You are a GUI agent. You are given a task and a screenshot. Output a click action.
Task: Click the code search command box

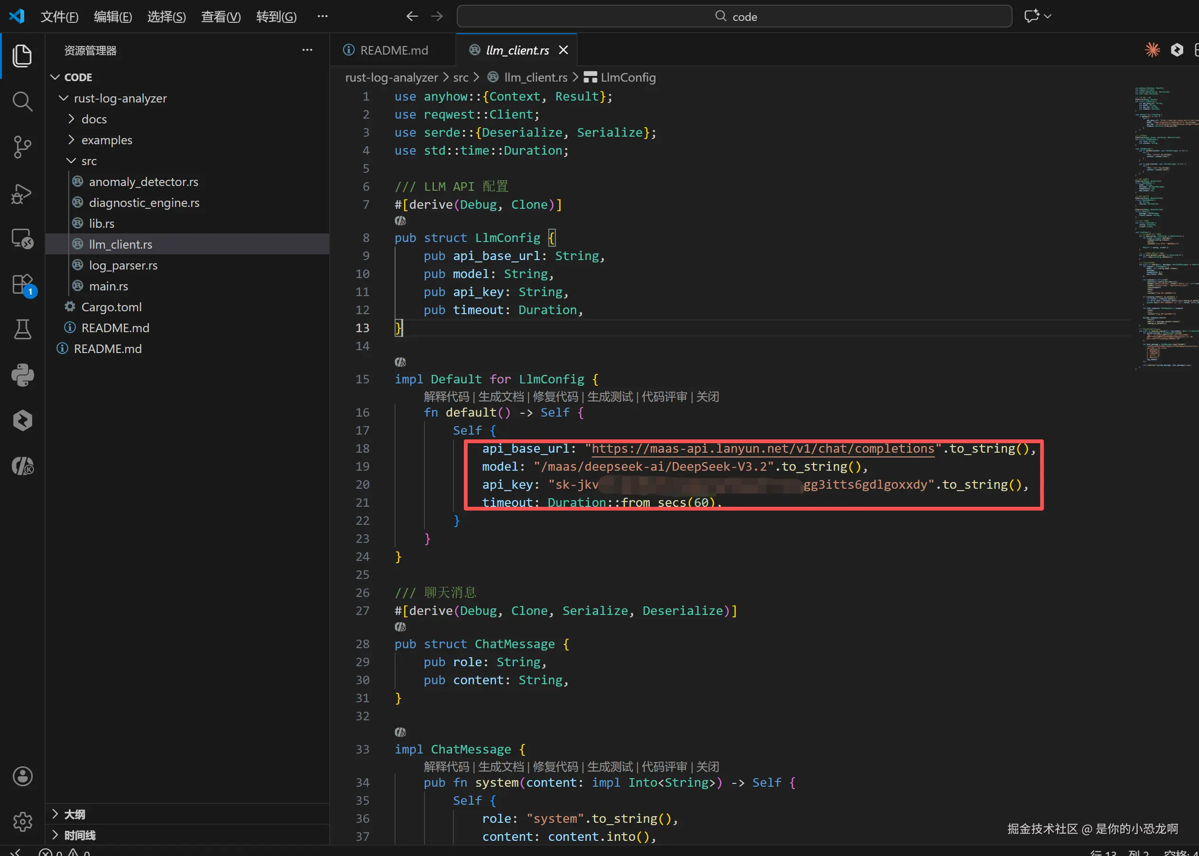point(734,17)
